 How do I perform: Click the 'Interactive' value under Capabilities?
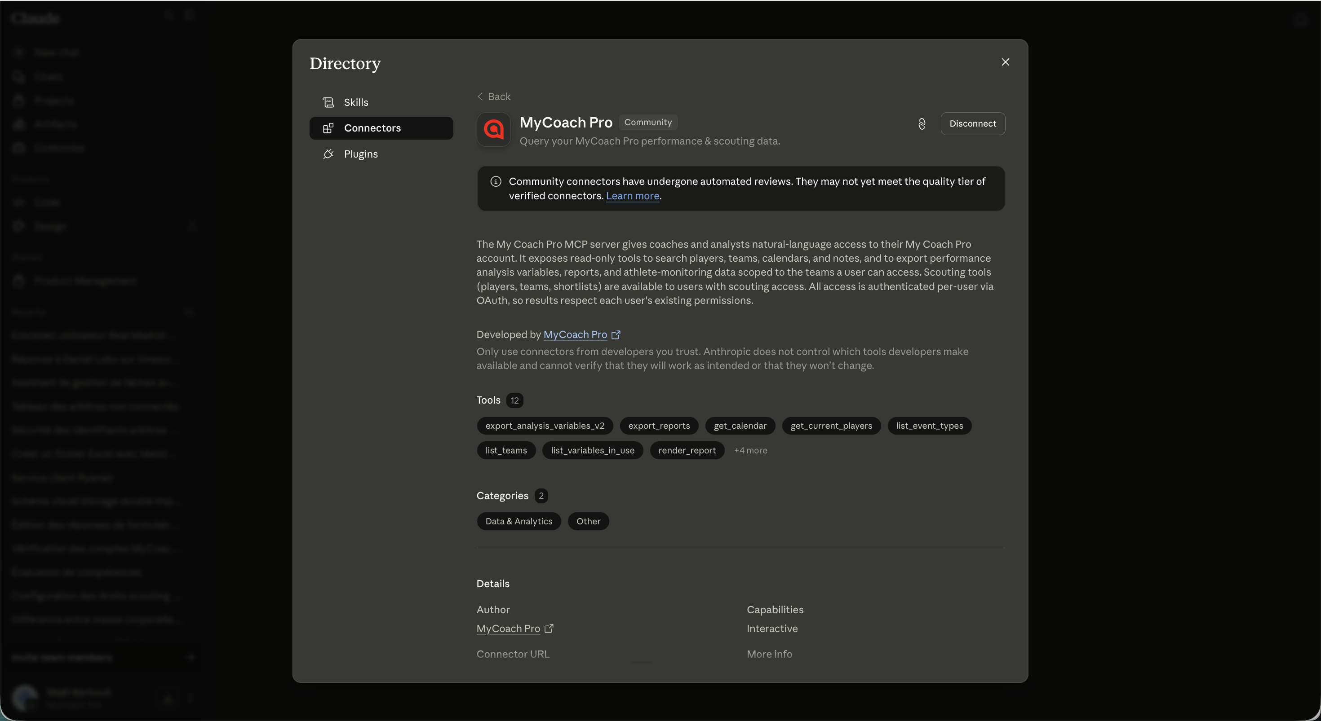point(772,628)
